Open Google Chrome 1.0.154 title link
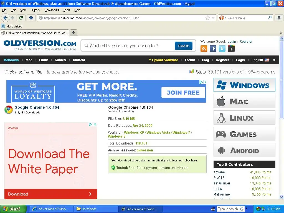The width and height of the screenshot is (284, 213). point(37,107)
